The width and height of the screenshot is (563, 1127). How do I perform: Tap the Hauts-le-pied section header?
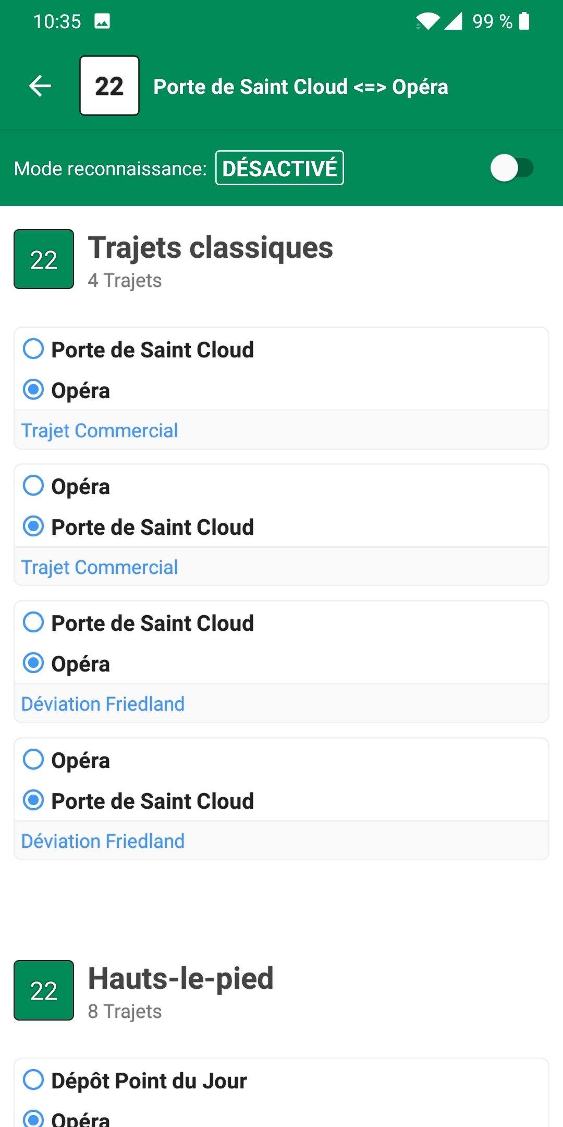click(180, 978)
